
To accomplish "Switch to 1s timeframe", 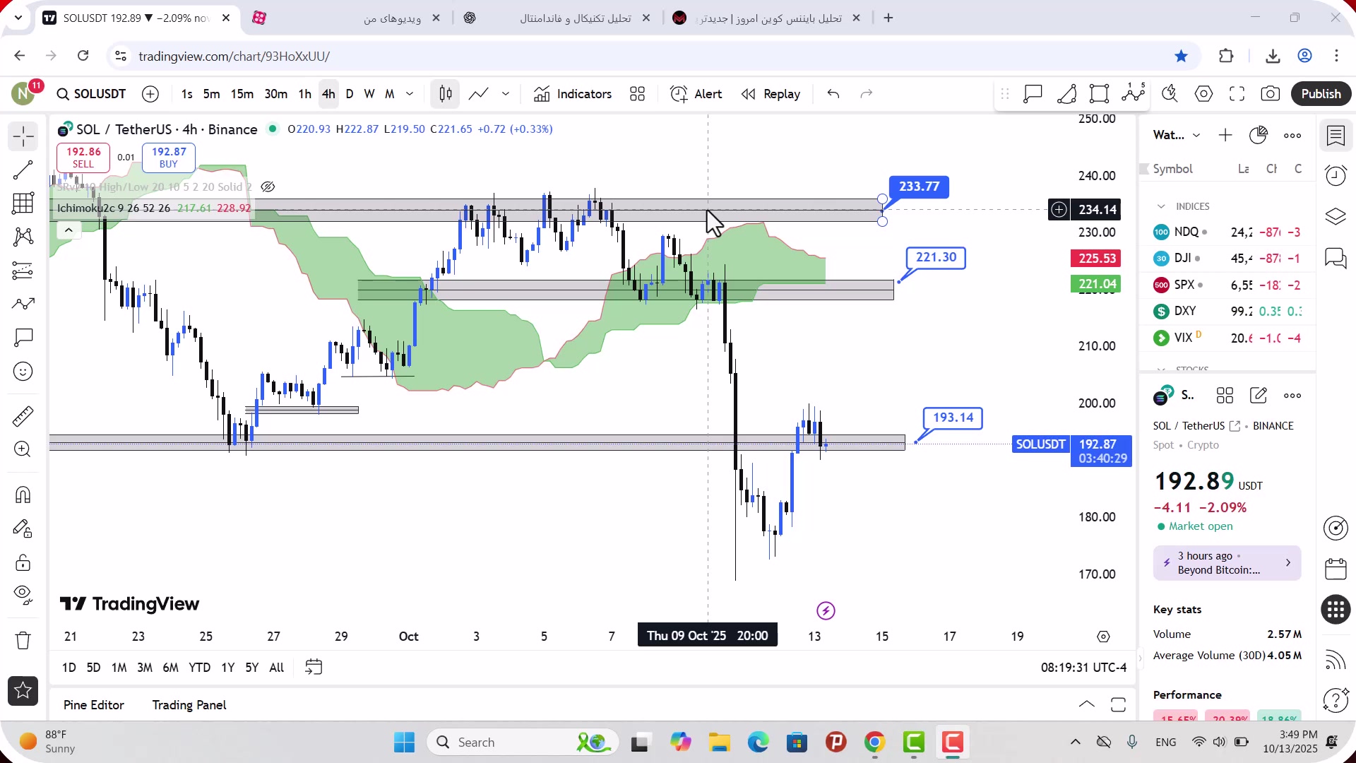I will click(x=186, y=94).
